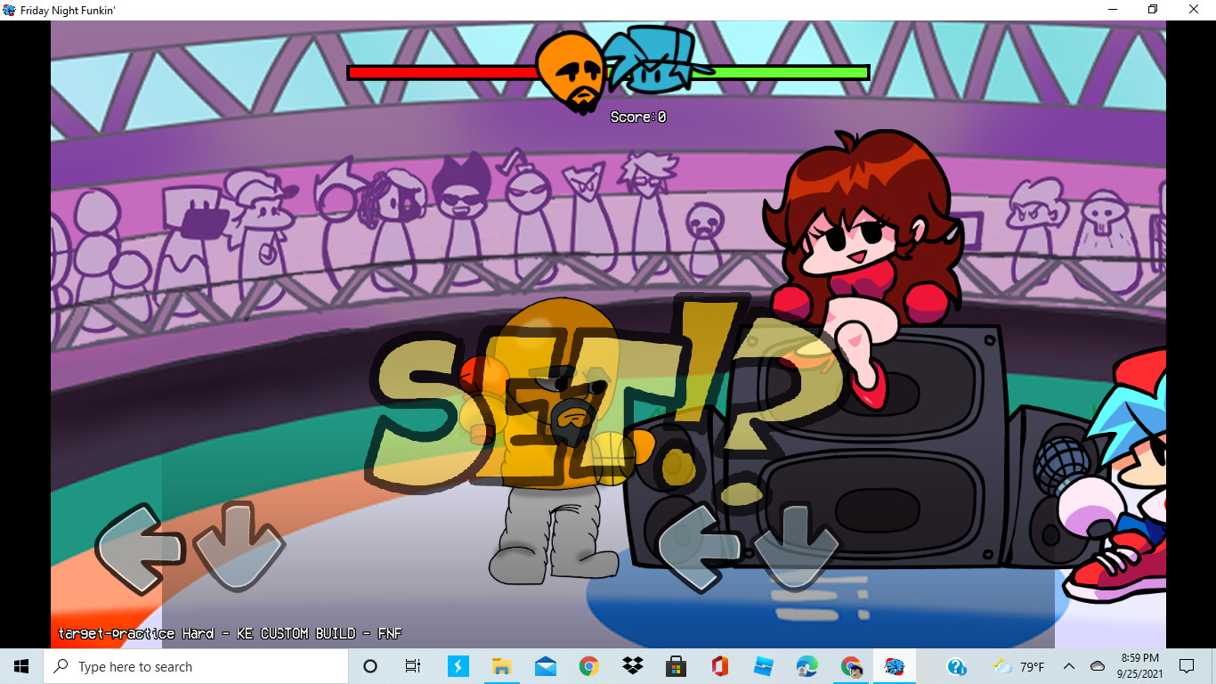Switch to Friday Night Funkin' taskbar icon
This screenshot has height=684, width=1216.
pyautogui.click(x=895, y=666)
